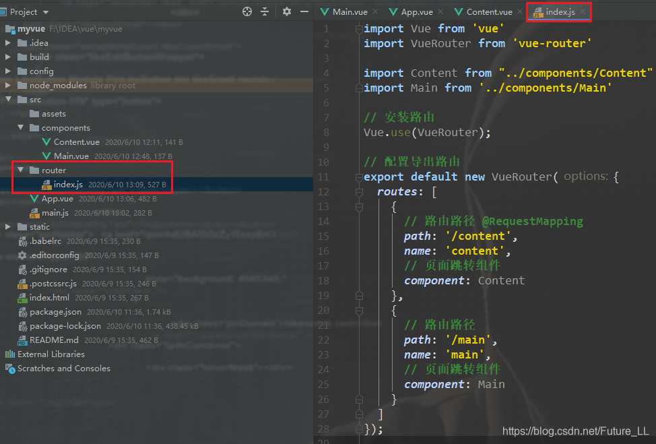Image resolution: width=656 pixels, height=444 pixels.
Task: Click line number 18 in the gutter
Action: [323, 281]
